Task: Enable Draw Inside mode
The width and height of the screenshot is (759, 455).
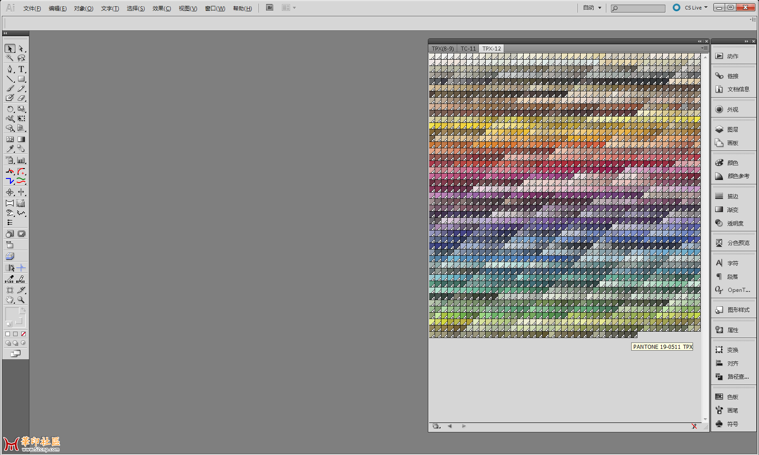Action: pyautogui.click(x=23, y=343)
